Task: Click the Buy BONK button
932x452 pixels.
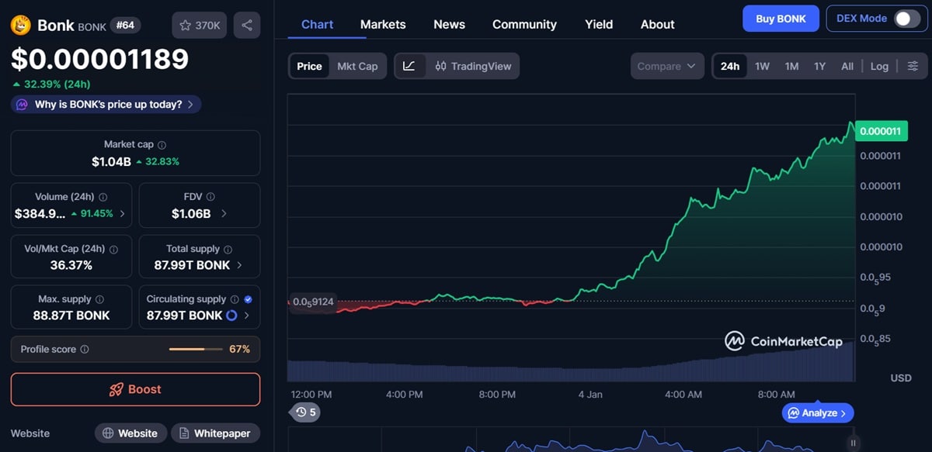Action: coord(781,18)
